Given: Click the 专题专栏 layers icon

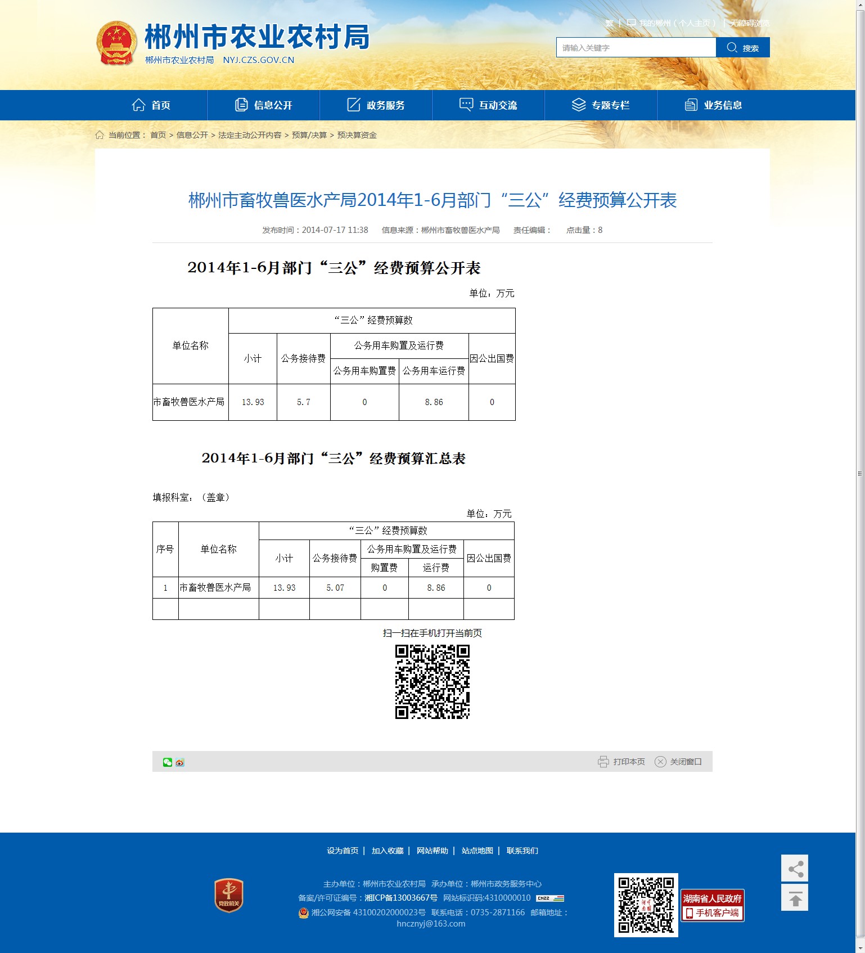Looking at the screenshot, I should click(x=579, y=105).
